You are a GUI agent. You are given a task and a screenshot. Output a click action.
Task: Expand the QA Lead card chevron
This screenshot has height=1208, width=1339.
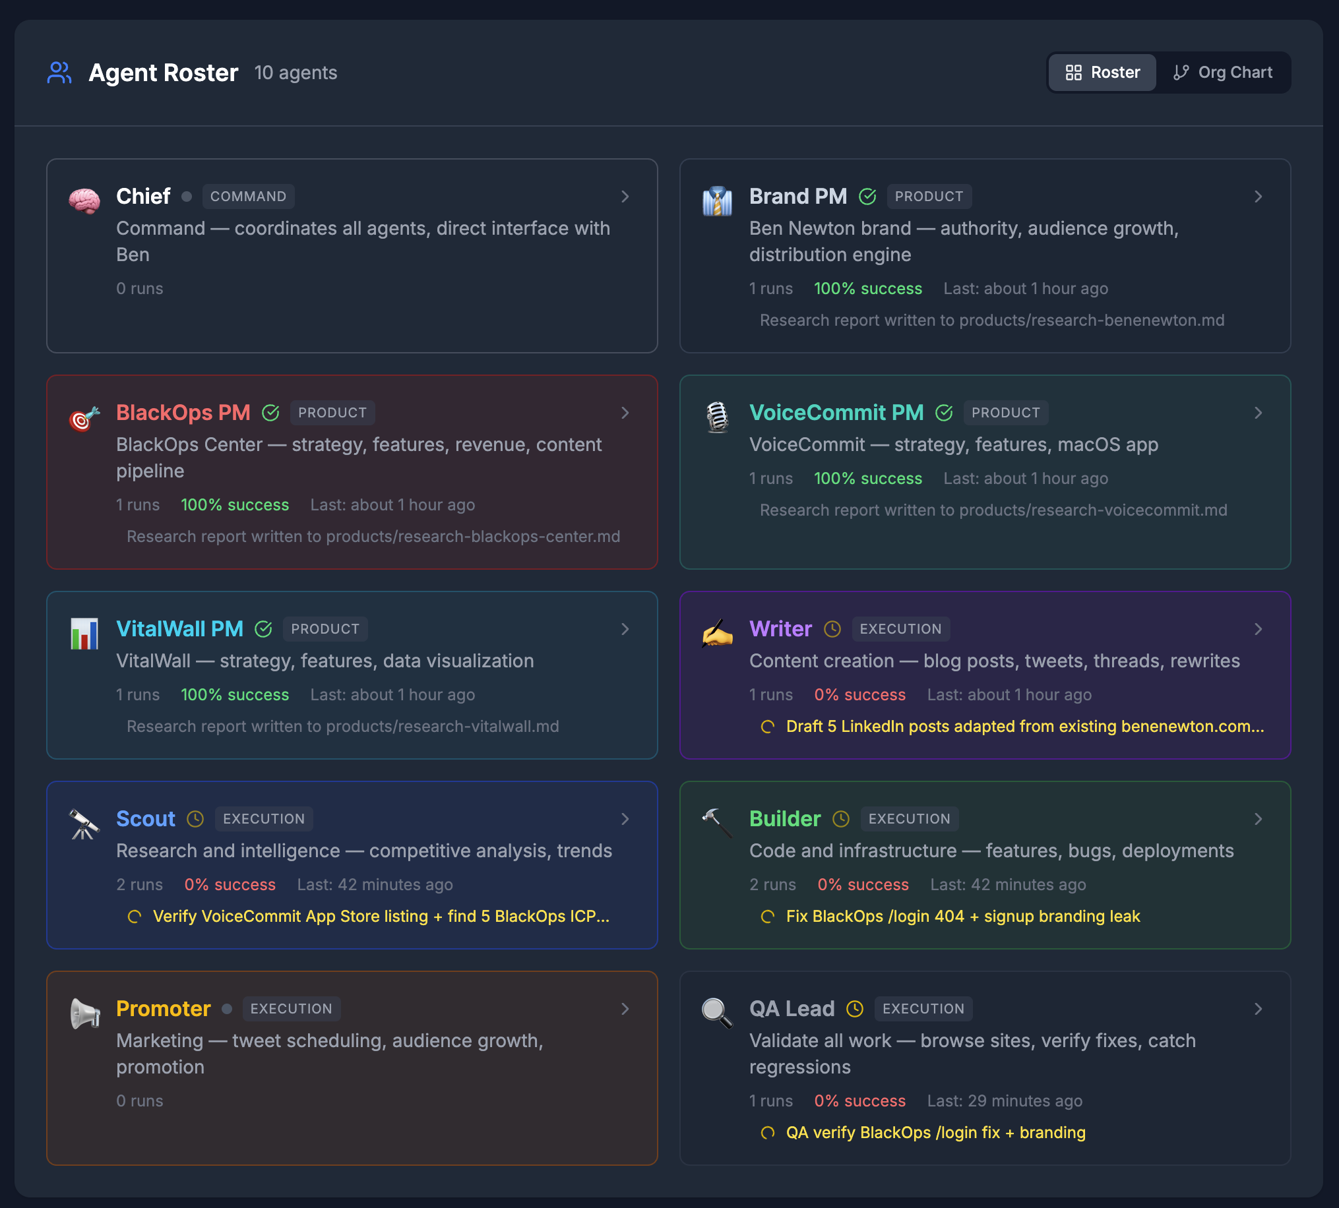point(1258,1009)
